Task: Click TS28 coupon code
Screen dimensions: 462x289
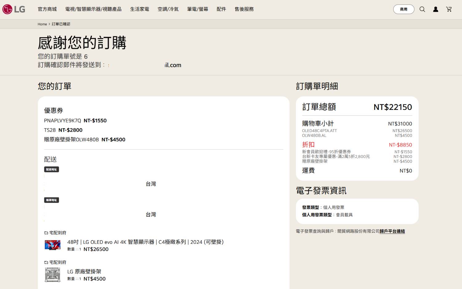Action: (x=50, y=130)
